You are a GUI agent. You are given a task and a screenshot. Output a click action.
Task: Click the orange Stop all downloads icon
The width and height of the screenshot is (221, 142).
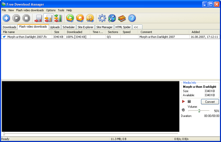pos(80,18)
